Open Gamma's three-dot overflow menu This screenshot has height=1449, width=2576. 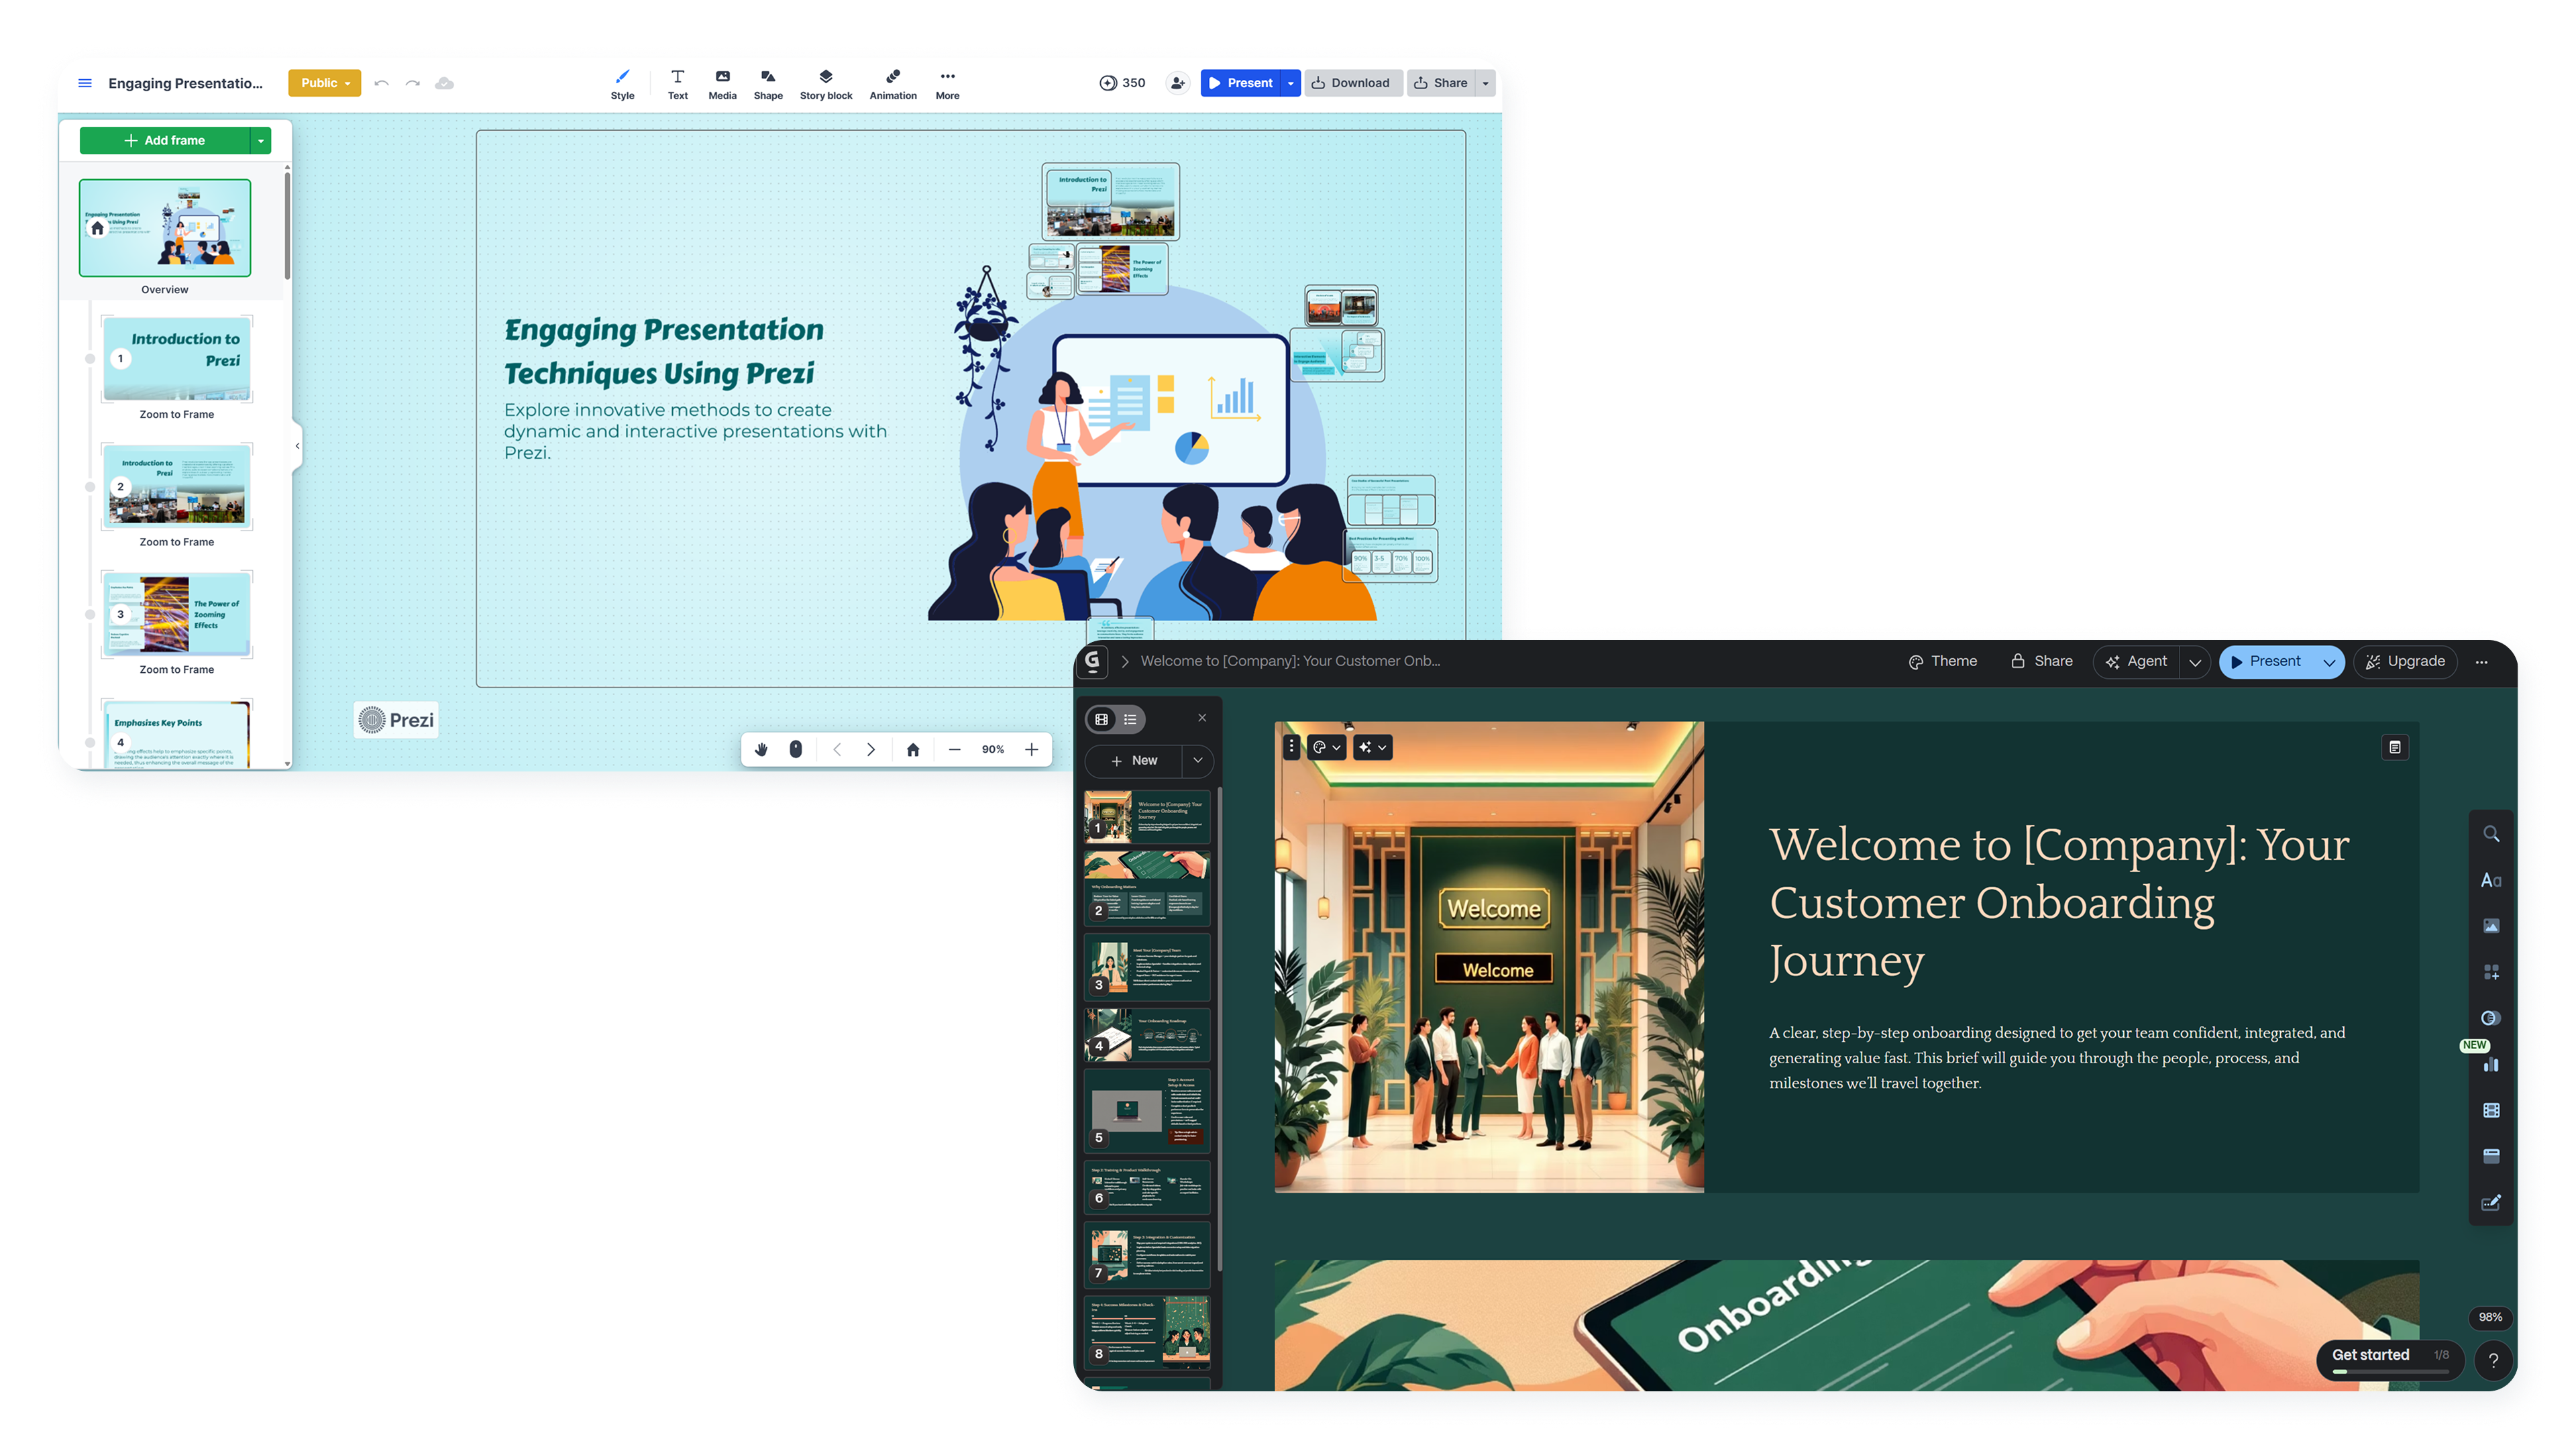(x=2482, y=661)
